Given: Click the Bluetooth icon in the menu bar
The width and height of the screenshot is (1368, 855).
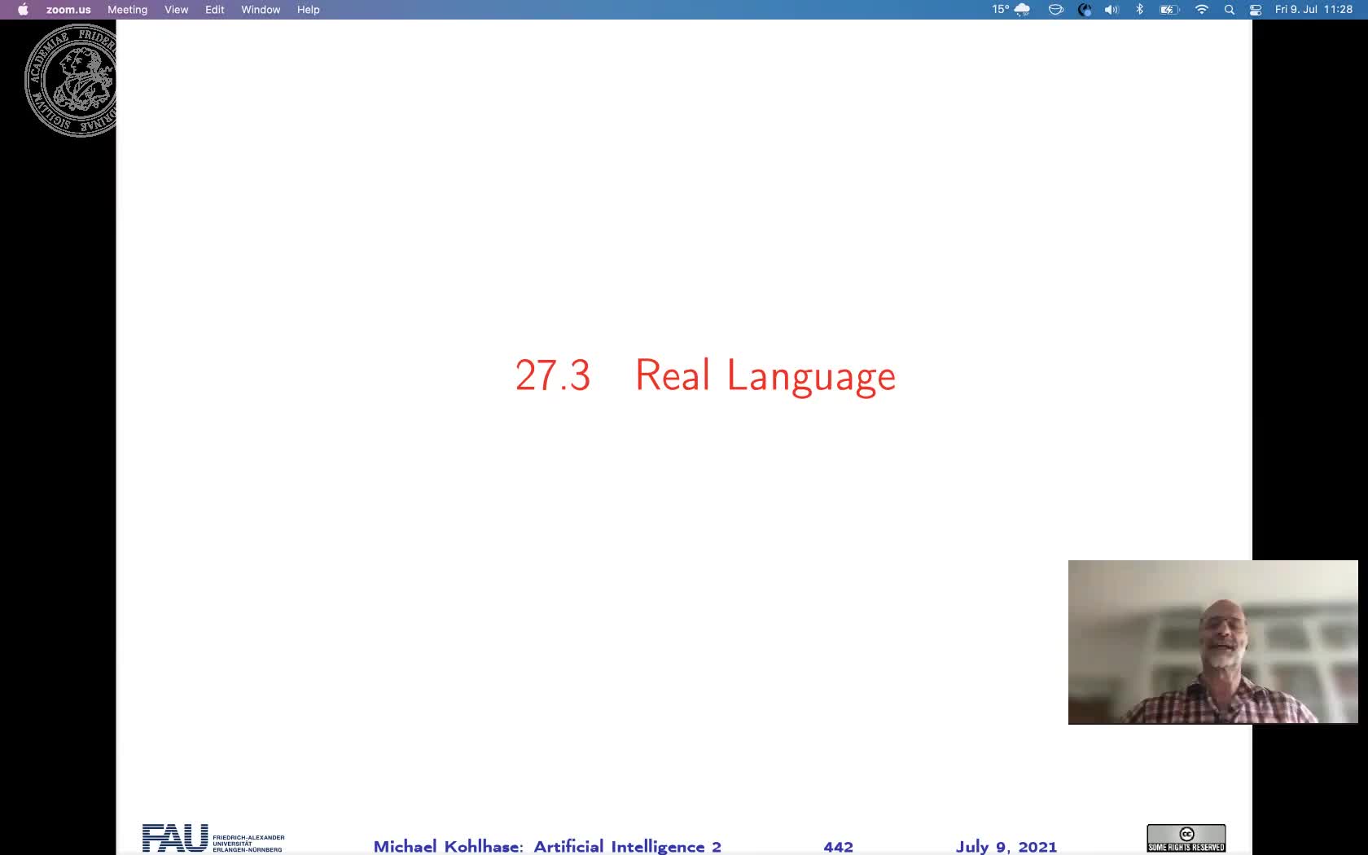Looking at the screenshot, I should click(1139, 10).
